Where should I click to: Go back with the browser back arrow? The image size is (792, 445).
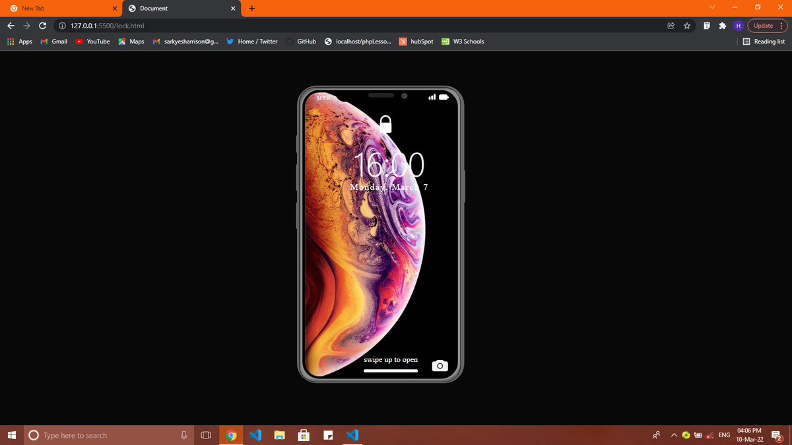11,26
